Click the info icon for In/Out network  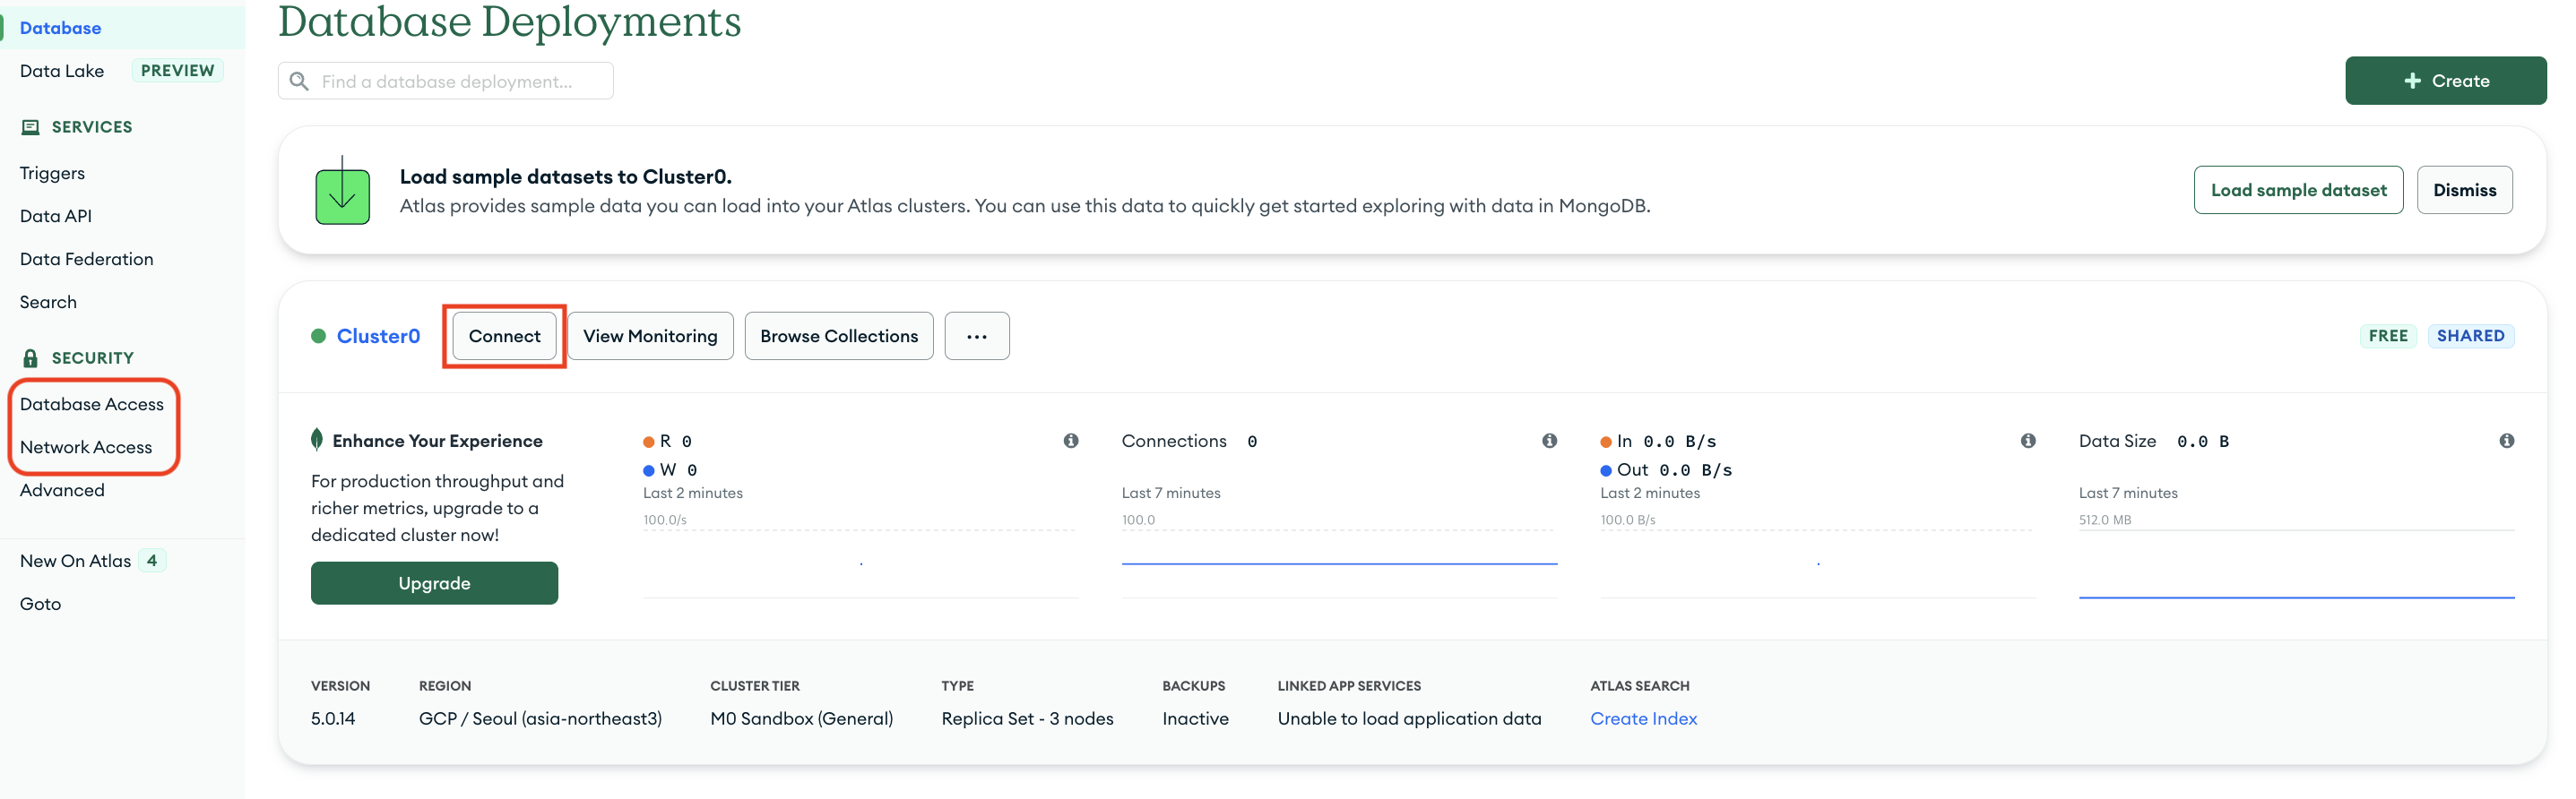(2027, 441)
